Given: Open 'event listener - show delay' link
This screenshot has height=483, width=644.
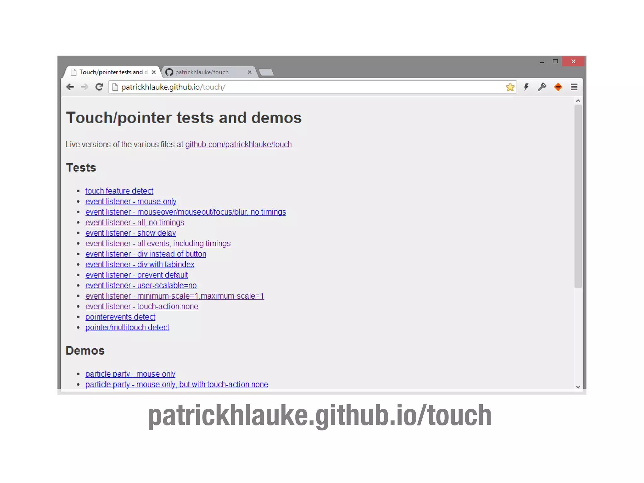Looking at the screenshot, I should (130, 233).
